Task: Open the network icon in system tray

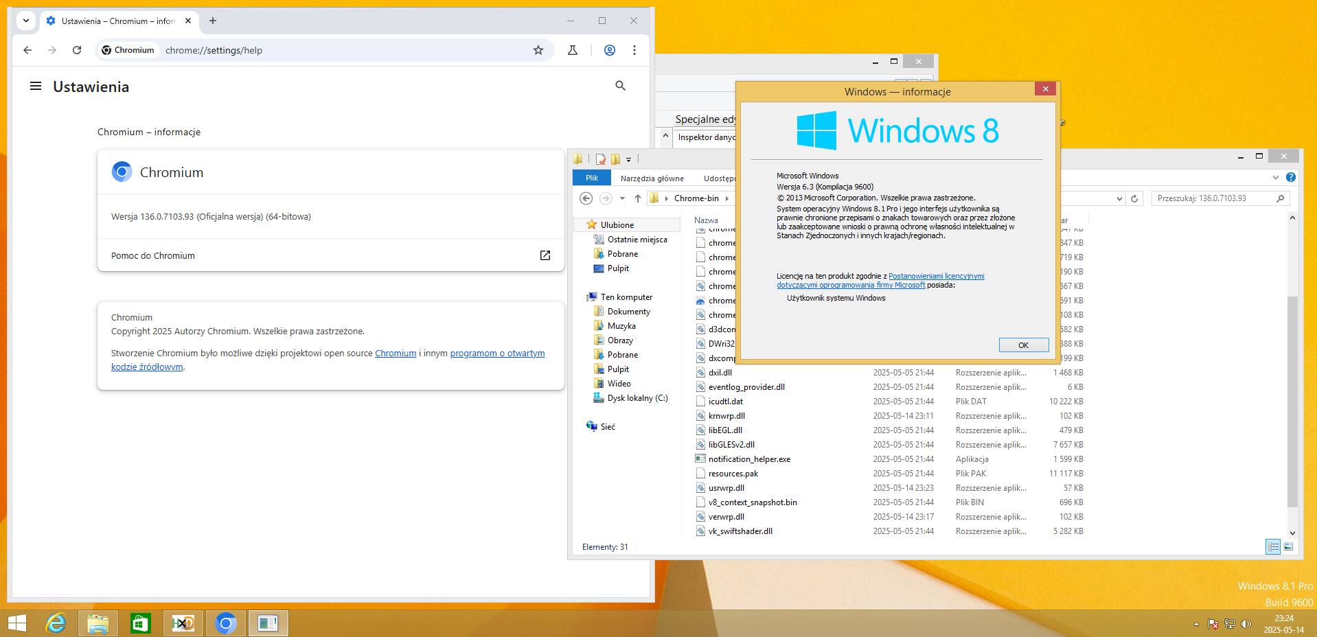Action: 1230,624
